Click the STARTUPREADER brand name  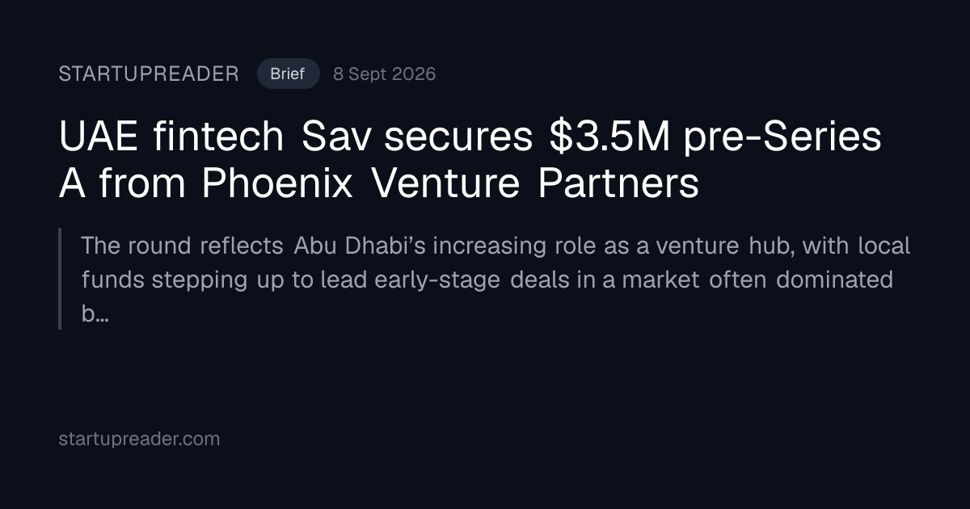coord(149,74)
